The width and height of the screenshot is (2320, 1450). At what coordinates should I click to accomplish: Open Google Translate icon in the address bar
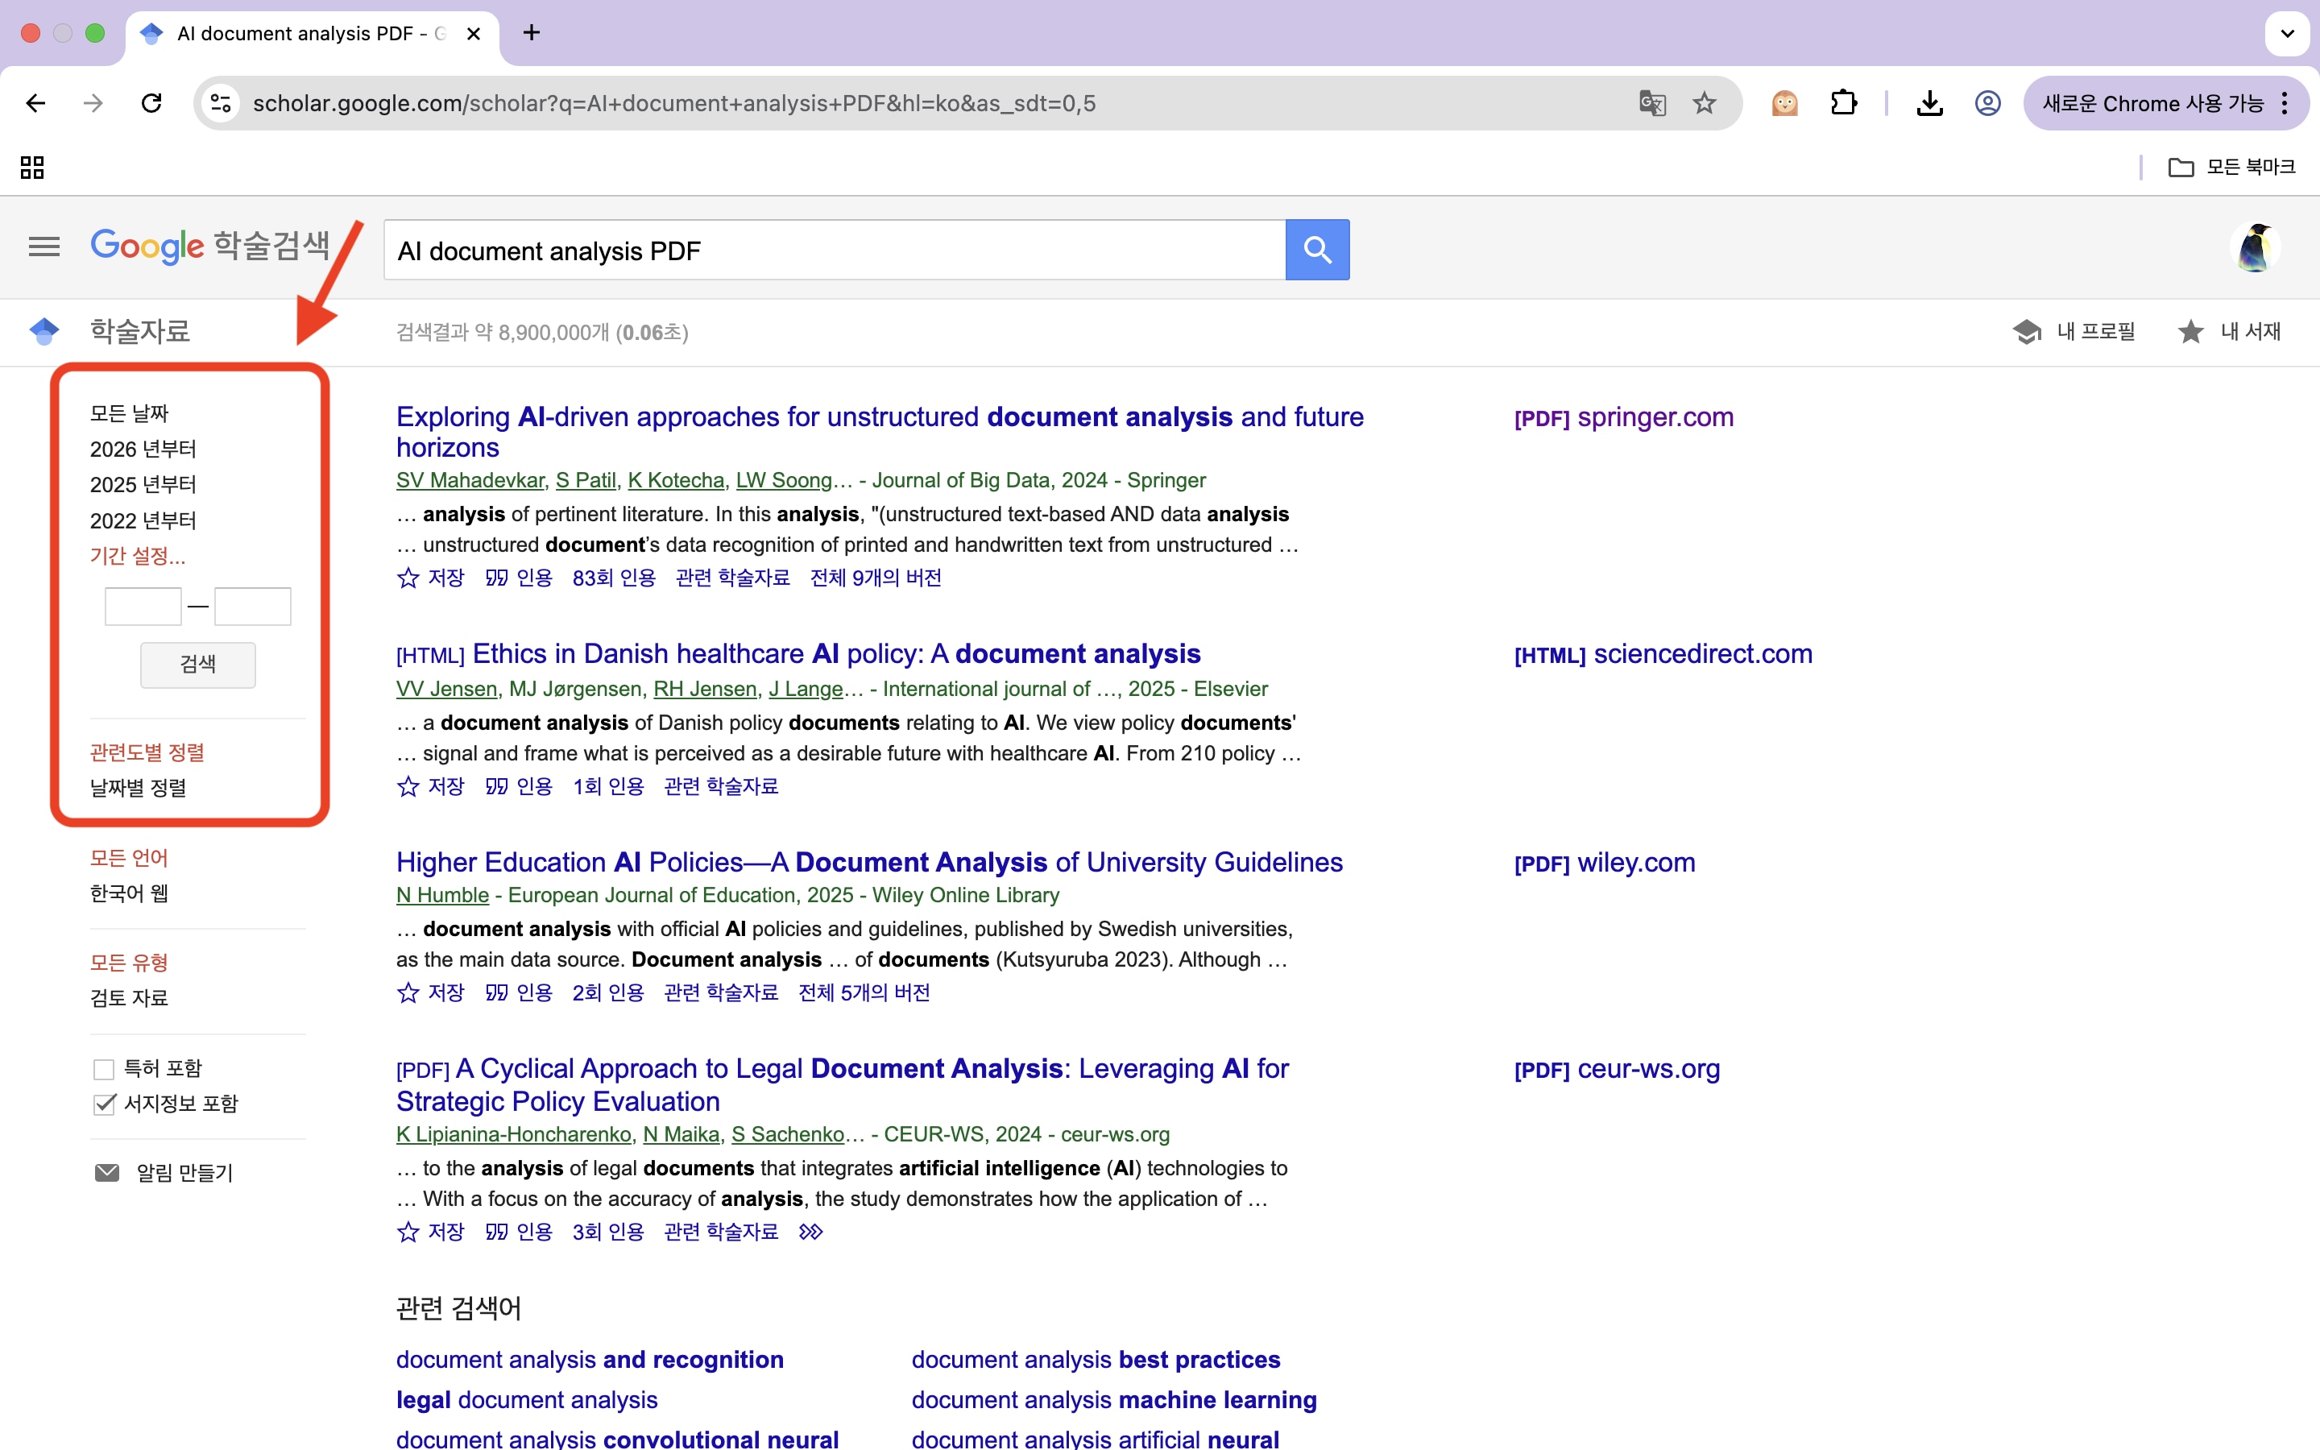(x=1651, y=102)
